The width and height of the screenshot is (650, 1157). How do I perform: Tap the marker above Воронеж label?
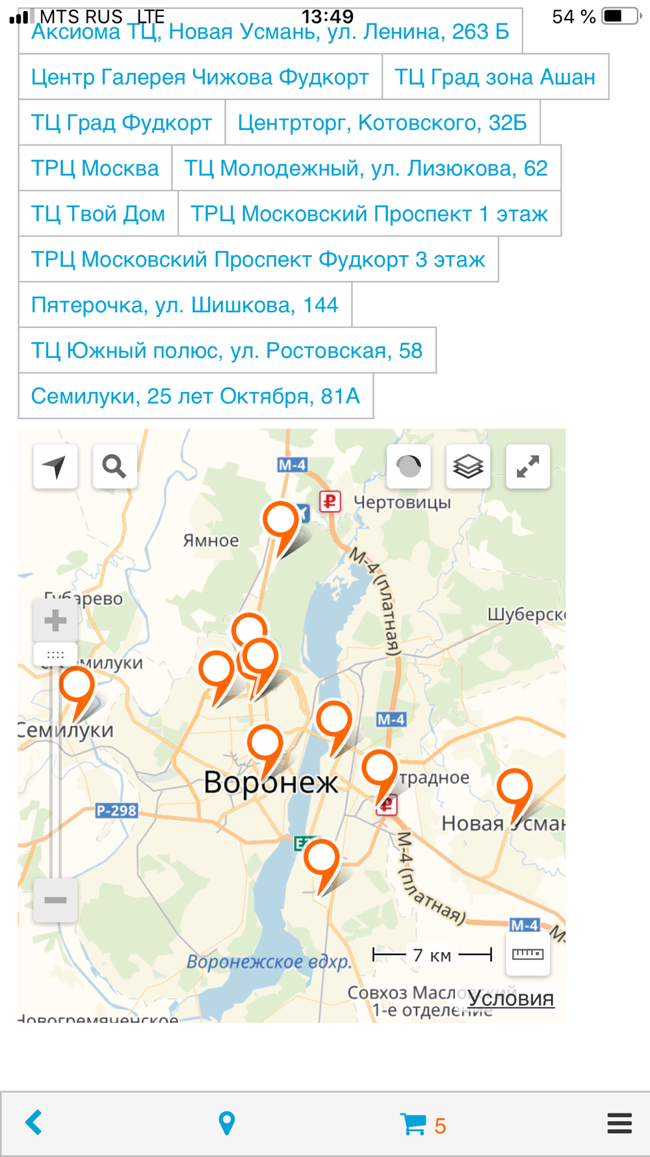click(265, 743)
